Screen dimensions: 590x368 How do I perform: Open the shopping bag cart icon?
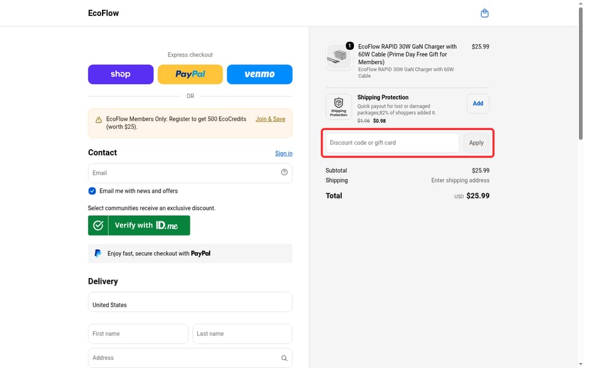point(484,13)
